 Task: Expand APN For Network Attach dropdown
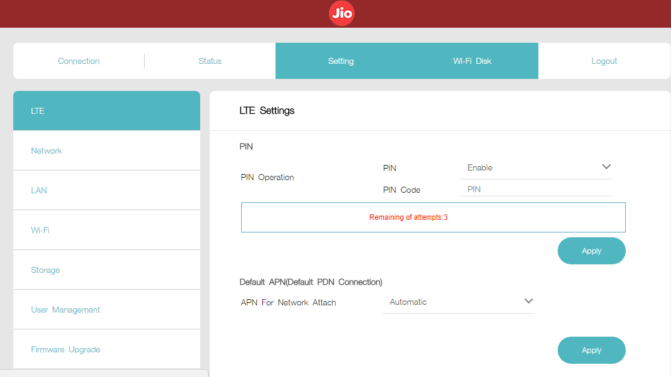pyautogui.click(x=458, y=302)
